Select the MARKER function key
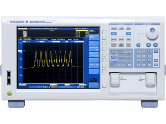The height and width of the screenshot is (124, 166). click(x=114, y=45)
